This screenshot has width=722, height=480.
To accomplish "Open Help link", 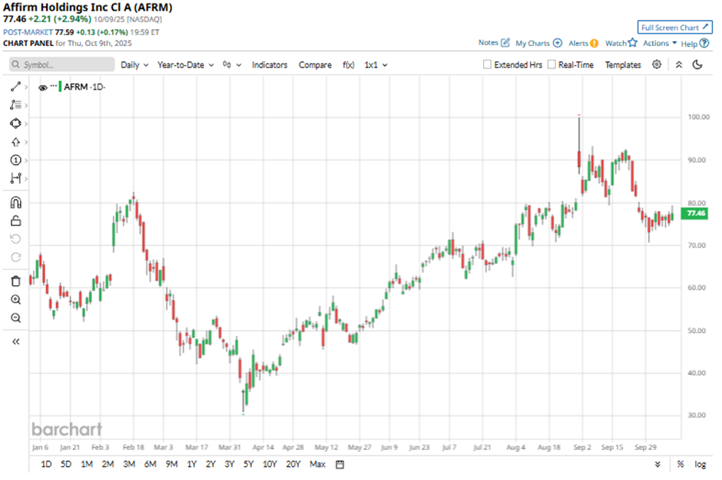I will 695,43.
